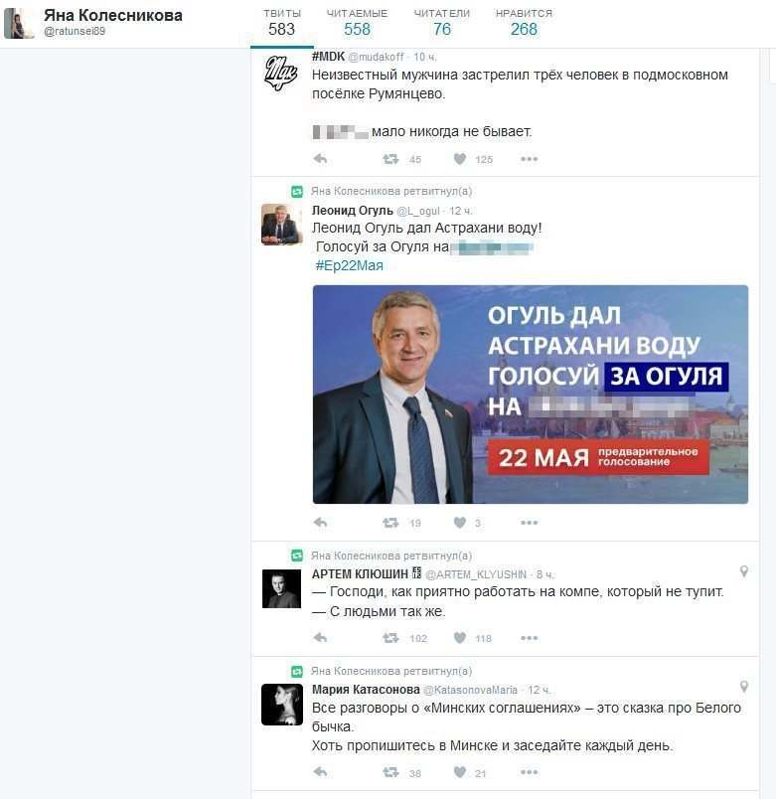The width and height of the screenshot is (776, 799).
Task: Like the #MDK tweet with 125 likes
Action: coord(460,159)
